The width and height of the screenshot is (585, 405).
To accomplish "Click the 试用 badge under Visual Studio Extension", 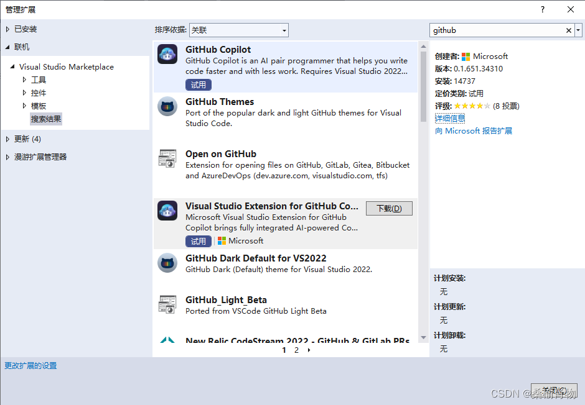I will point(199,241).
